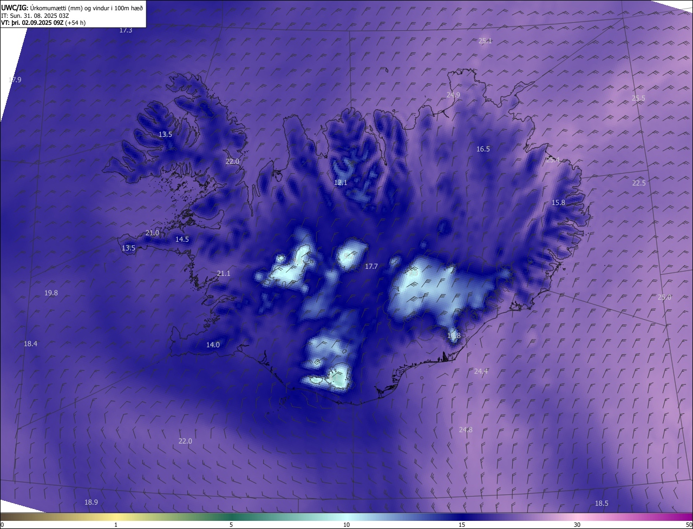Click the value label 14.5
This screenshot has width=693, height=529.
pos(182,239)
